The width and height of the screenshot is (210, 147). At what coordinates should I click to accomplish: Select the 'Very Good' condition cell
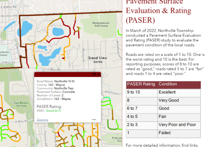click(x=179, y=101)
